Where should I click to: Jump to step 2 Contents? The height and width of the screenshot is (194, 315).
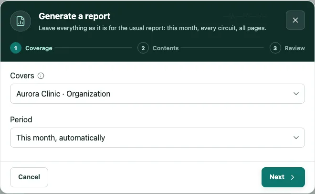tap(158, 48)
